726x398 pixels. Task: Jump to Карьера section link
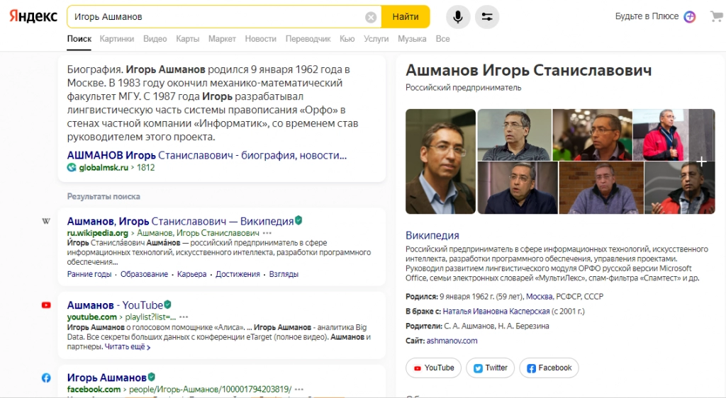click(x=191, y=274)
